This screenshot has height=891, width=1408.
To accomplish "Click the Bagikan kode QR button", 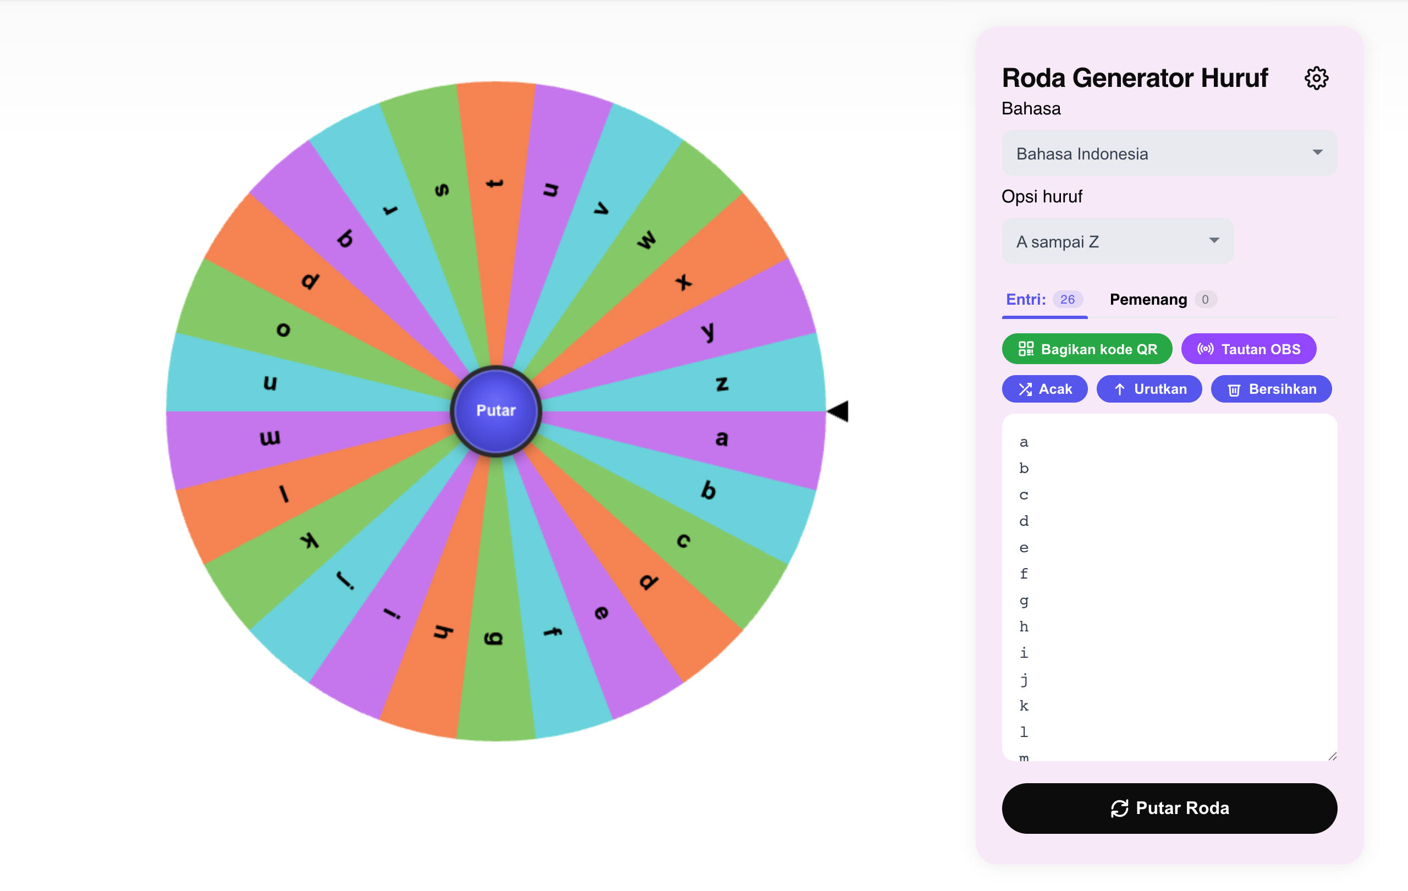I will pos(1086,349).
